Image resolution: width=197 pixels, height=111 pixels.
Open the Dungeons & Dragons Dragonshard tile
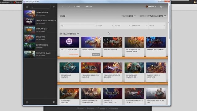[x=69, y=96]
